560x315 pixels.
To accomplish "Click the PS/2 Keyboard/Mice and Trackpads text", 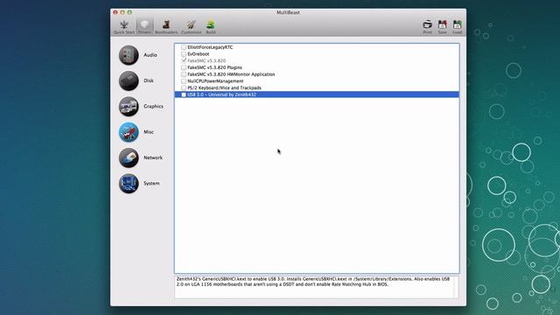I will click(x=224, y=87).
